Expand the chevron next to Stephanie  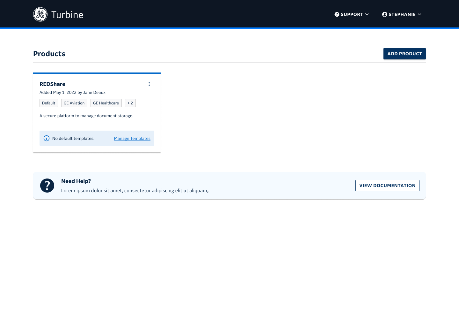pos(419,14)
